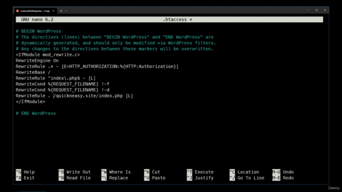342x192 pixels.
Task: Click the '^T Execute' shortcut
Action: pos(200,172)
